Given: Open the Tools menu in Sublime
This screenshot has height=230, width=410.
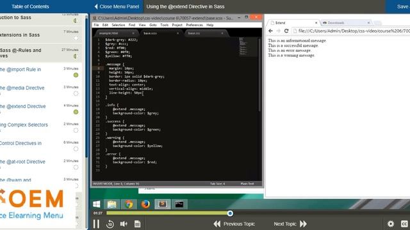Looking at the screenshot, I should (x=164, y=25).
